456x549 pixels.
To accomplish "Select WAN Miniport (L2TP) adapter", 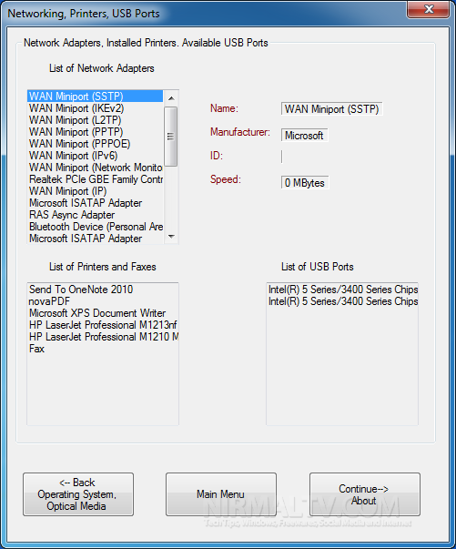I will pyautogui.click(x=96, y=120).
